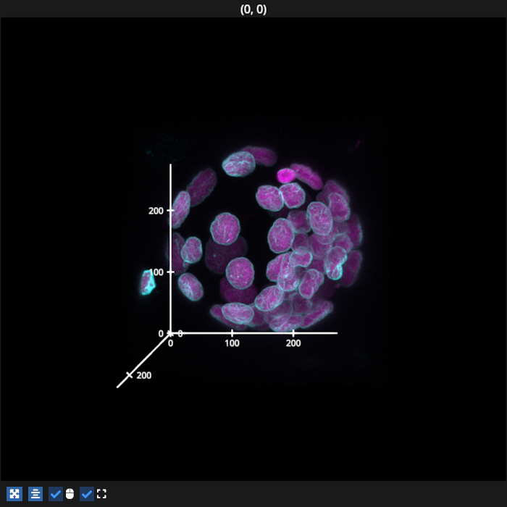Select the cyan fragment left of the vertical axis
Screen dimensions: 507x507
148,282
